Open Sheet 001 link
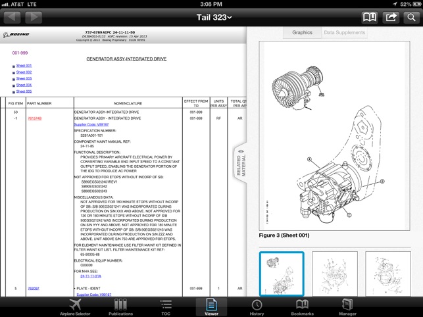This screenshot has width=423, height=317. (24, 66)
